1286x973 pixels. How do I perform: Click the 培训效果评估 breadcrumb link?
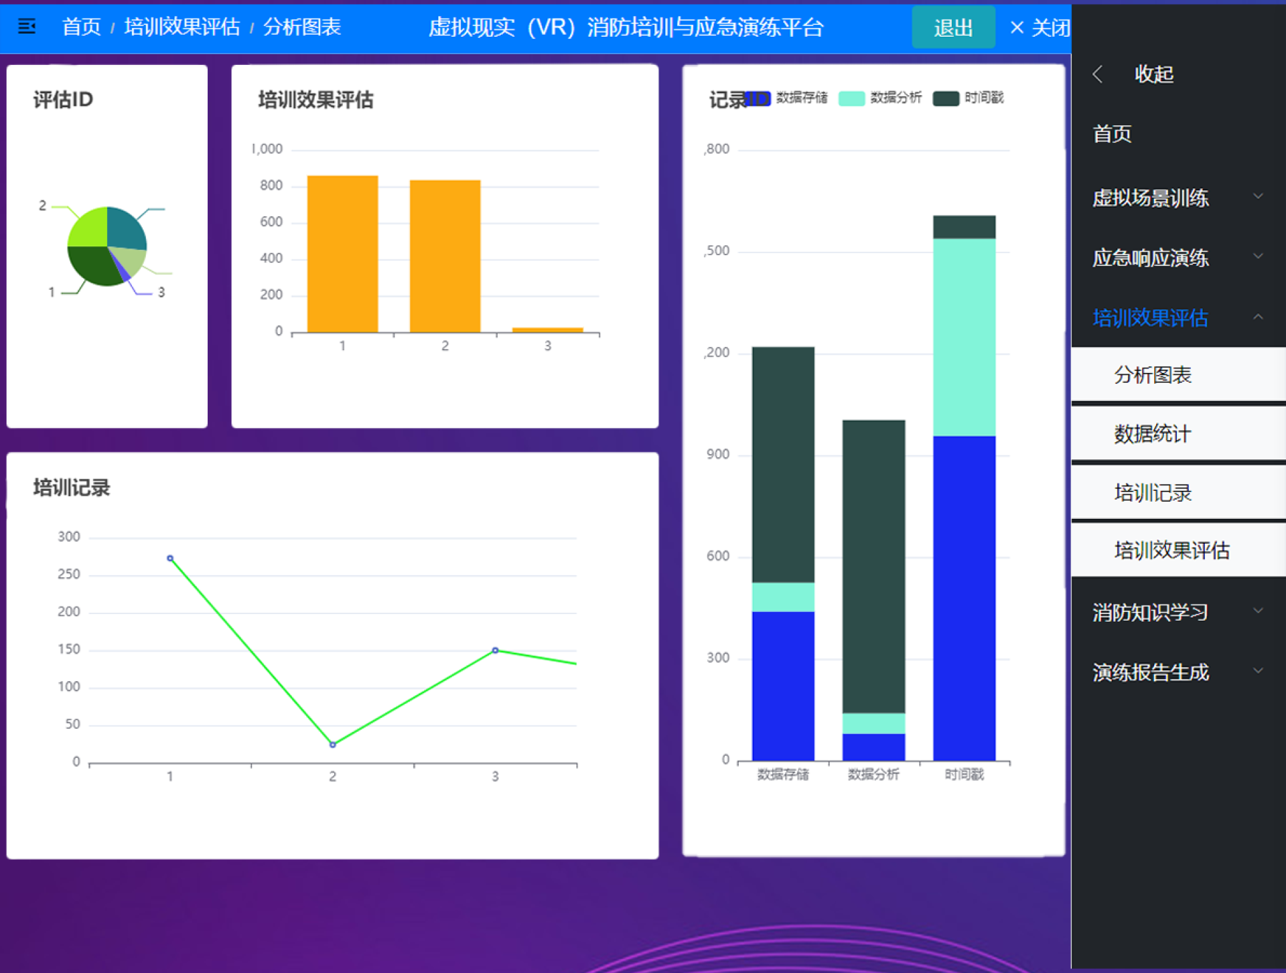(182, 27)
